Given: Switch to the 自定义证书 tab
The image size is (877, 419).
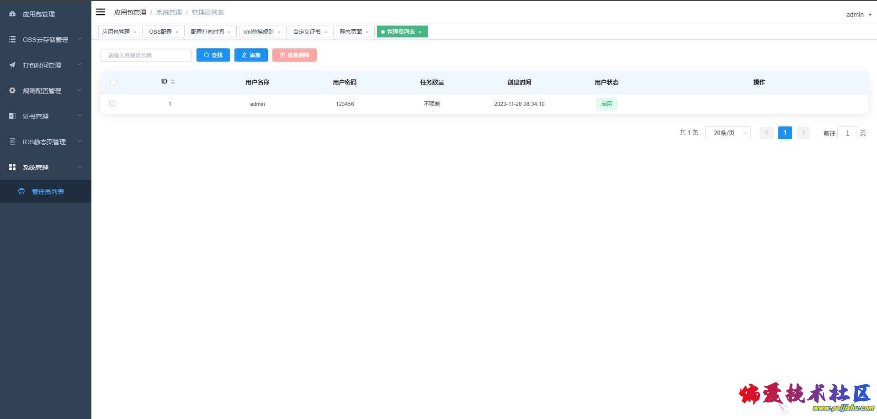Looking at the screenshot, I should tap(307, 32).
